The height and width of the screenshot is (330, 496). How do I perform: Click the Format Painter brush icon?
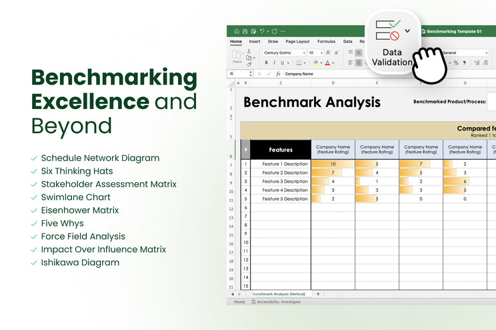(249, 65)
